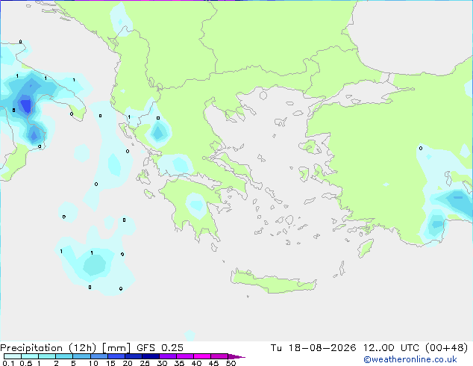Select the 2–5 mm legend color swatch
The width and height of the screenshot is (473, 366).
click(x=64, y=356)
